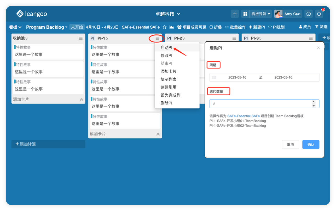Open the SAFe-Essential SAFe project link

tap(243, 116)
